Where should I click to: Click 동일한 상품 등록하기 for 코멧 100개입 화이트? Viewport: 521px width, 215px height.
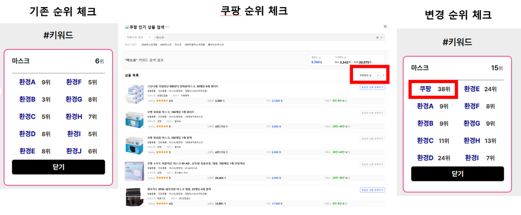coord(372,113)
